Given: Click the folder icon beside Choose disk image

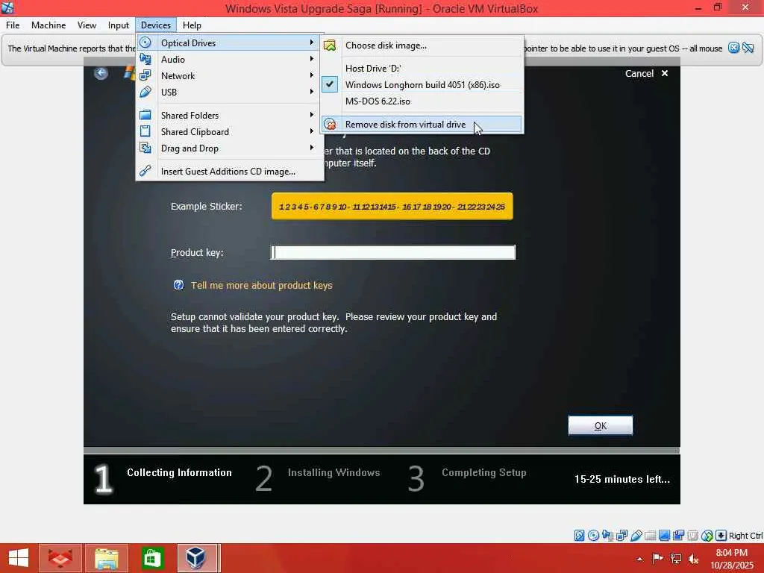Looking at the screenshot, I should [330, 46].
